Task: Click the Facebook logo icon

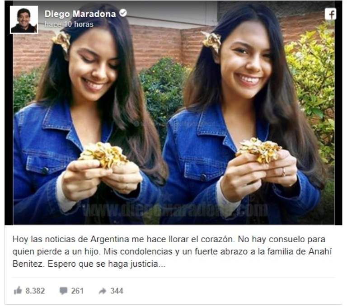Action: coord(330,14)
